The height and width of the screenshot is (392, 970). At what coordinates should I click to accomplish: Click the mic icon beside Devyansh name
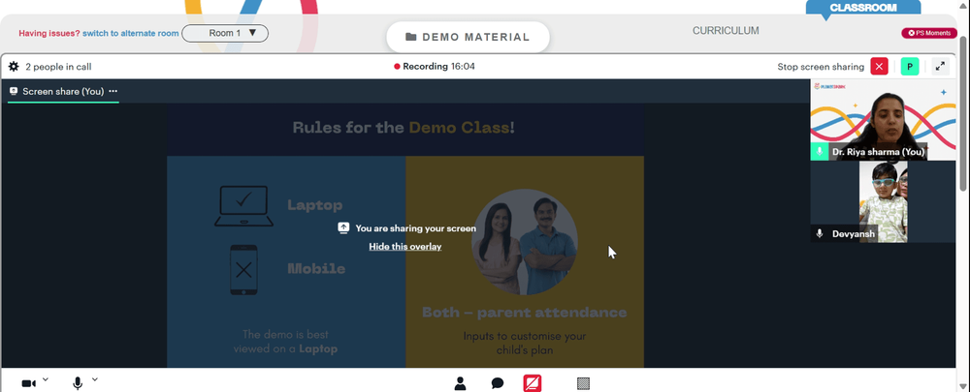click(x=820, y=234)
